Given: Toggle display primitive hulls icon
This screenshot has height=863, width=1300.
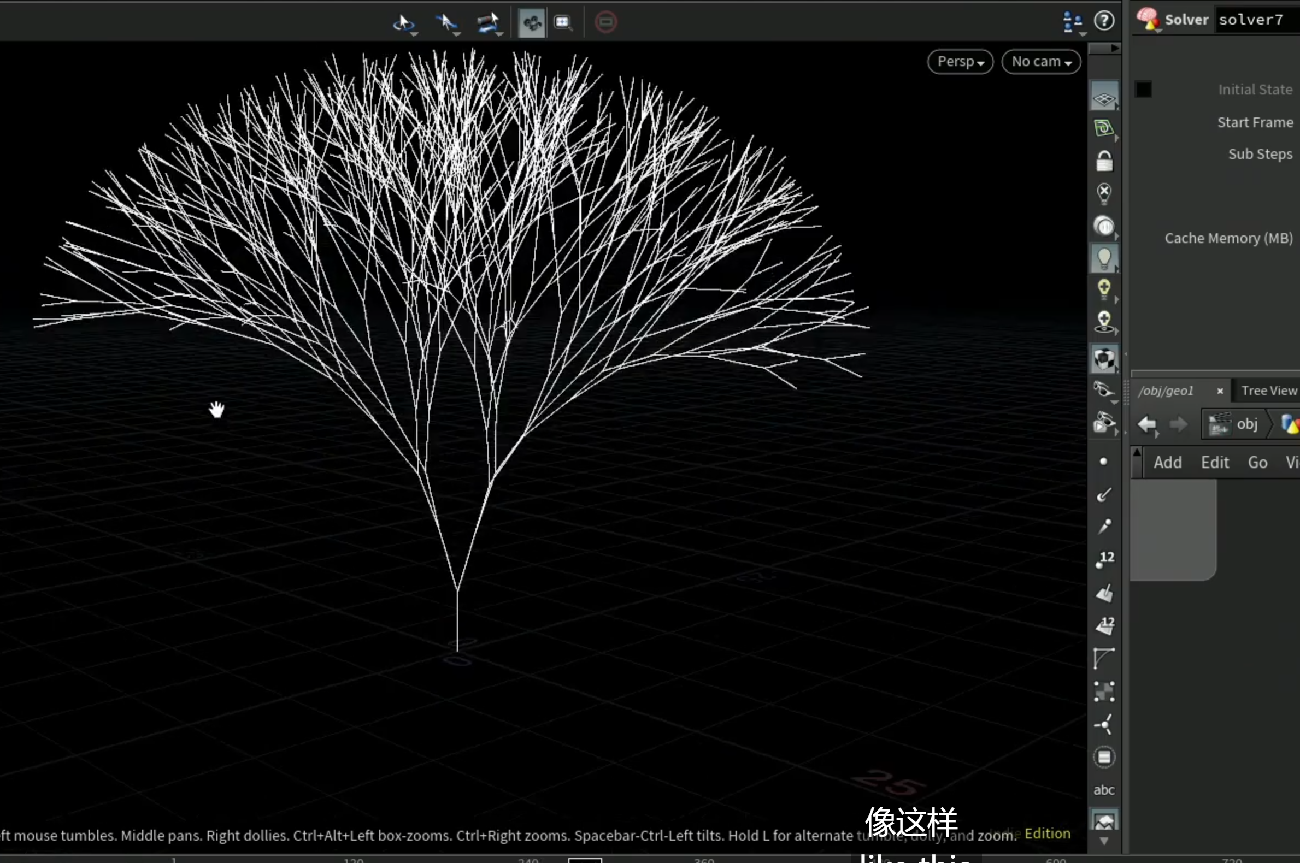Looking at the screenshot, I should coord(1104,658).
